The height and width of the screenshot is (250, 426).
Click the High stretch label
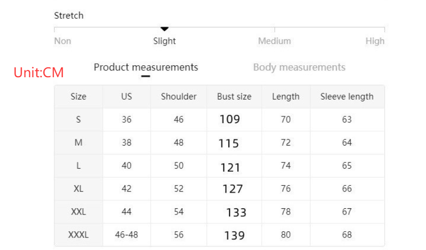click(x=375, y=41)
